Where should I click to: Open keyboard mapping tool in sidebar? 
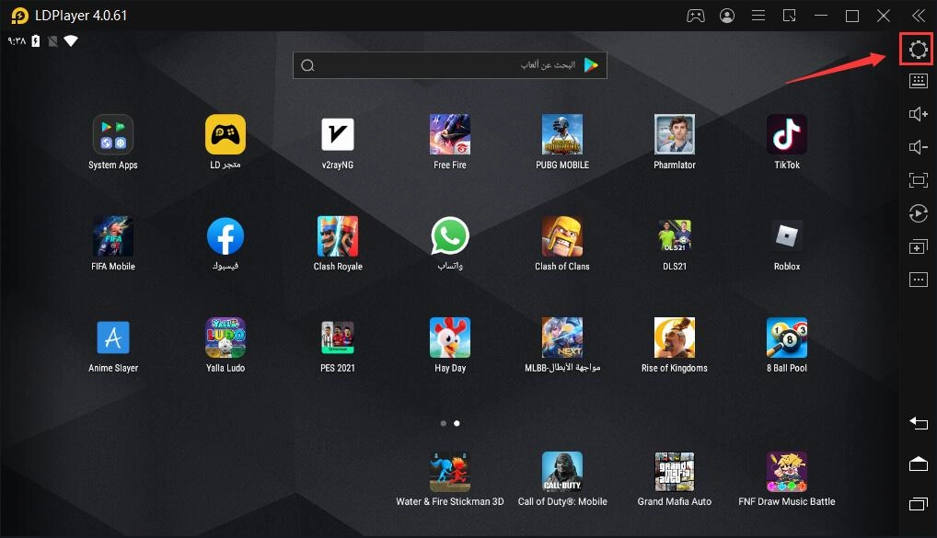click(919, 81)
